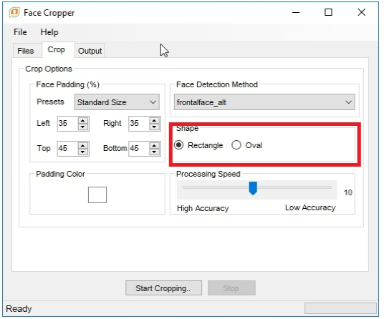Click the Face Cropper app icon

coord(14,12)
